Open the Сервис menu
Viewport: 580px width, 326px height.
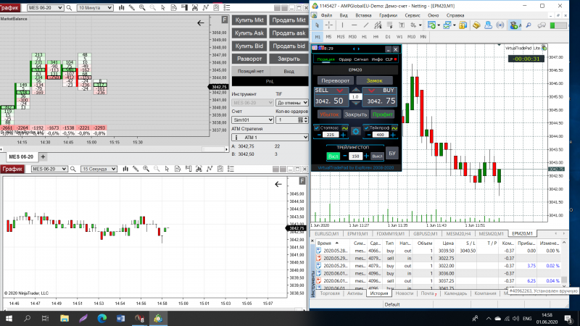412,15
